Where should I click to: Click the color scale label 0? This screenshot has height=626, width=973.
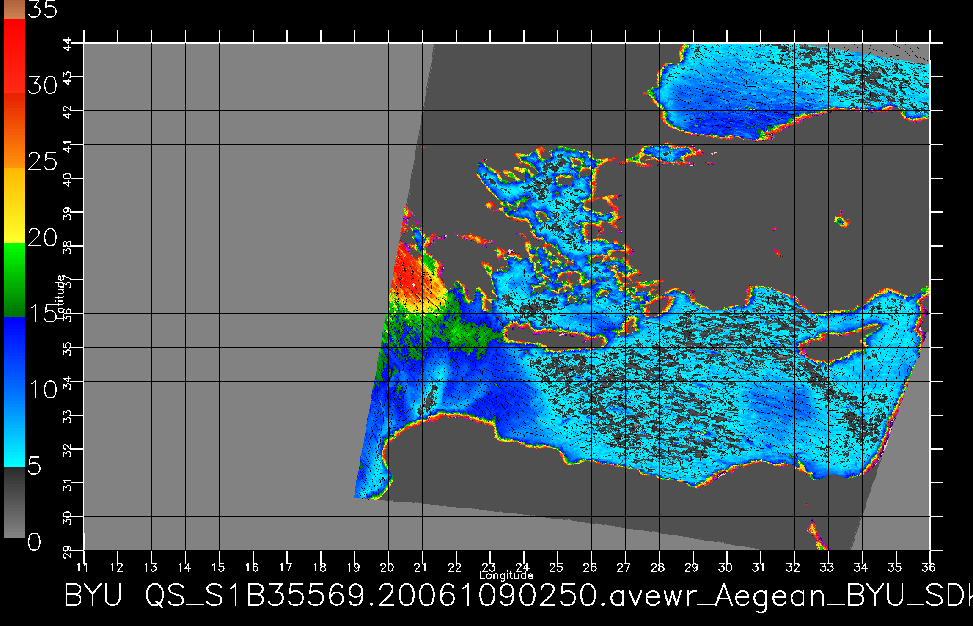35,542
